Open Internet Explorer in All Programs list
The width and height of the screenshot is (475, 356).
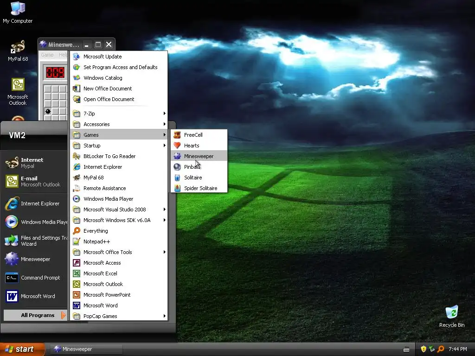[x=119, y=167]
